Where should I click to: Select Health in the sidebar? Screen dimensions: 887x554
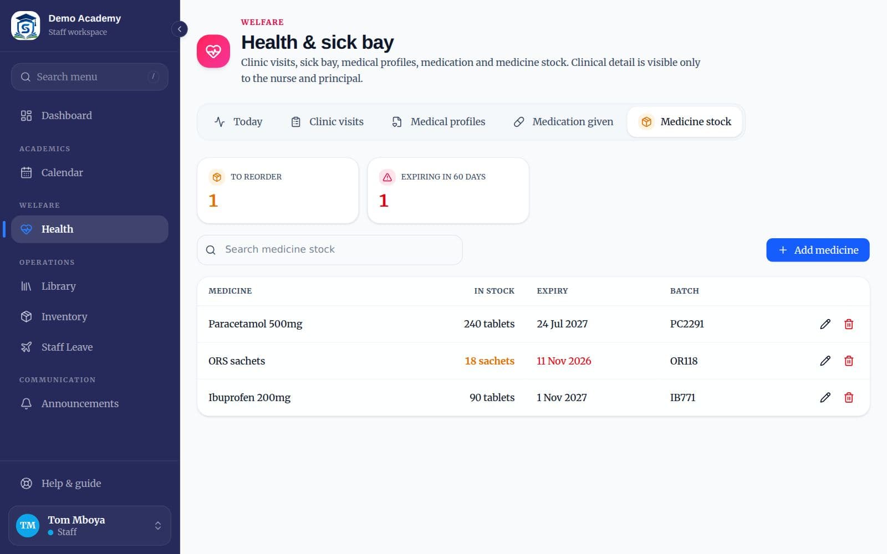click(89, 229)
